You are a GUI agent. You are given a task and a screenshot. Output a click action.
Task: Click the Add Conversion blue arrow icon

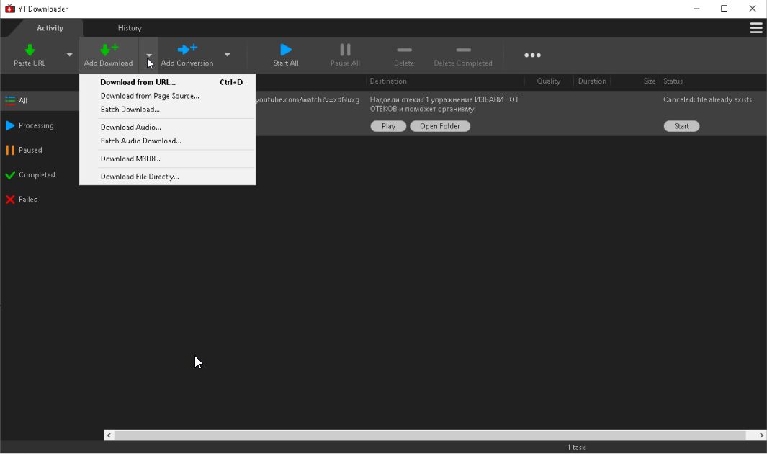click(x=187, y=49)
